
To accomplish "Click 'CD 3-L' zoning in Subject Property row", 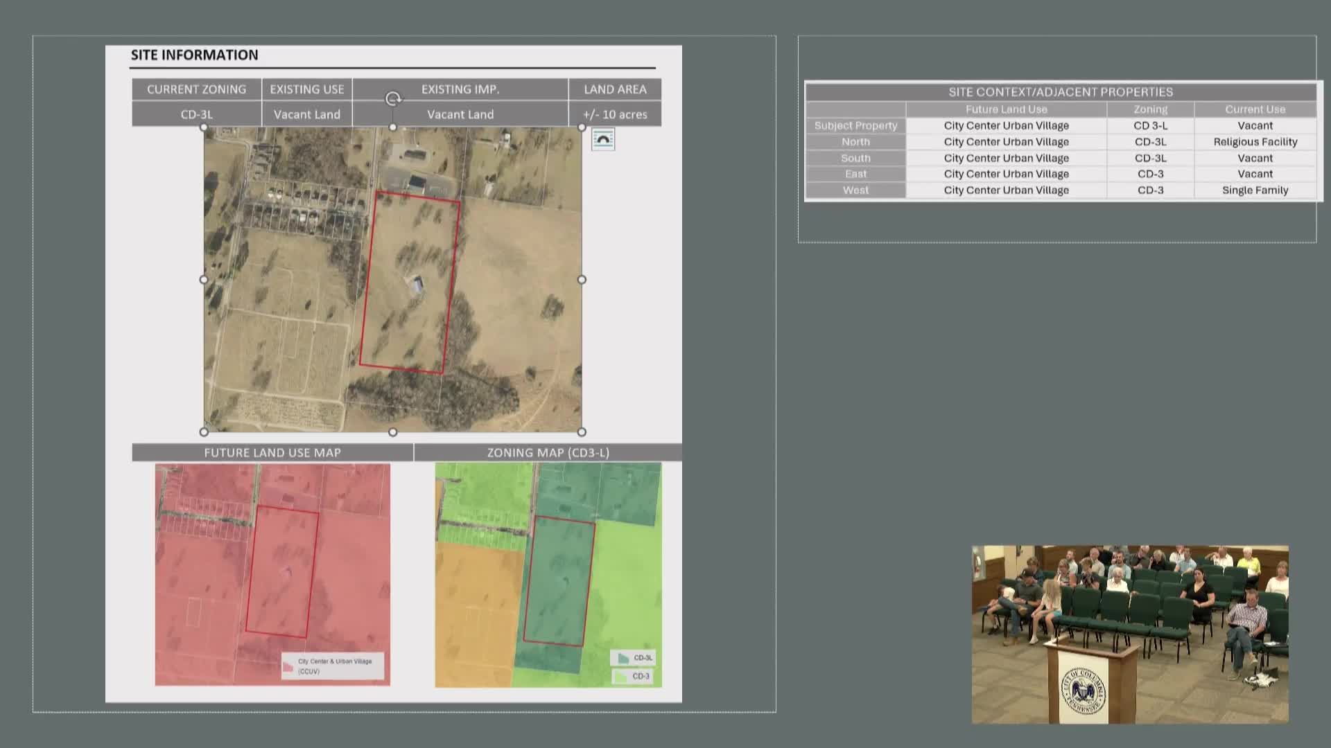I will [1151, 125].
